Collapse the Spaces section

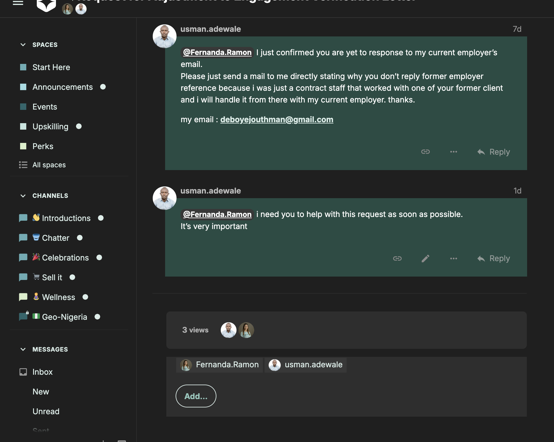point(23,45)
